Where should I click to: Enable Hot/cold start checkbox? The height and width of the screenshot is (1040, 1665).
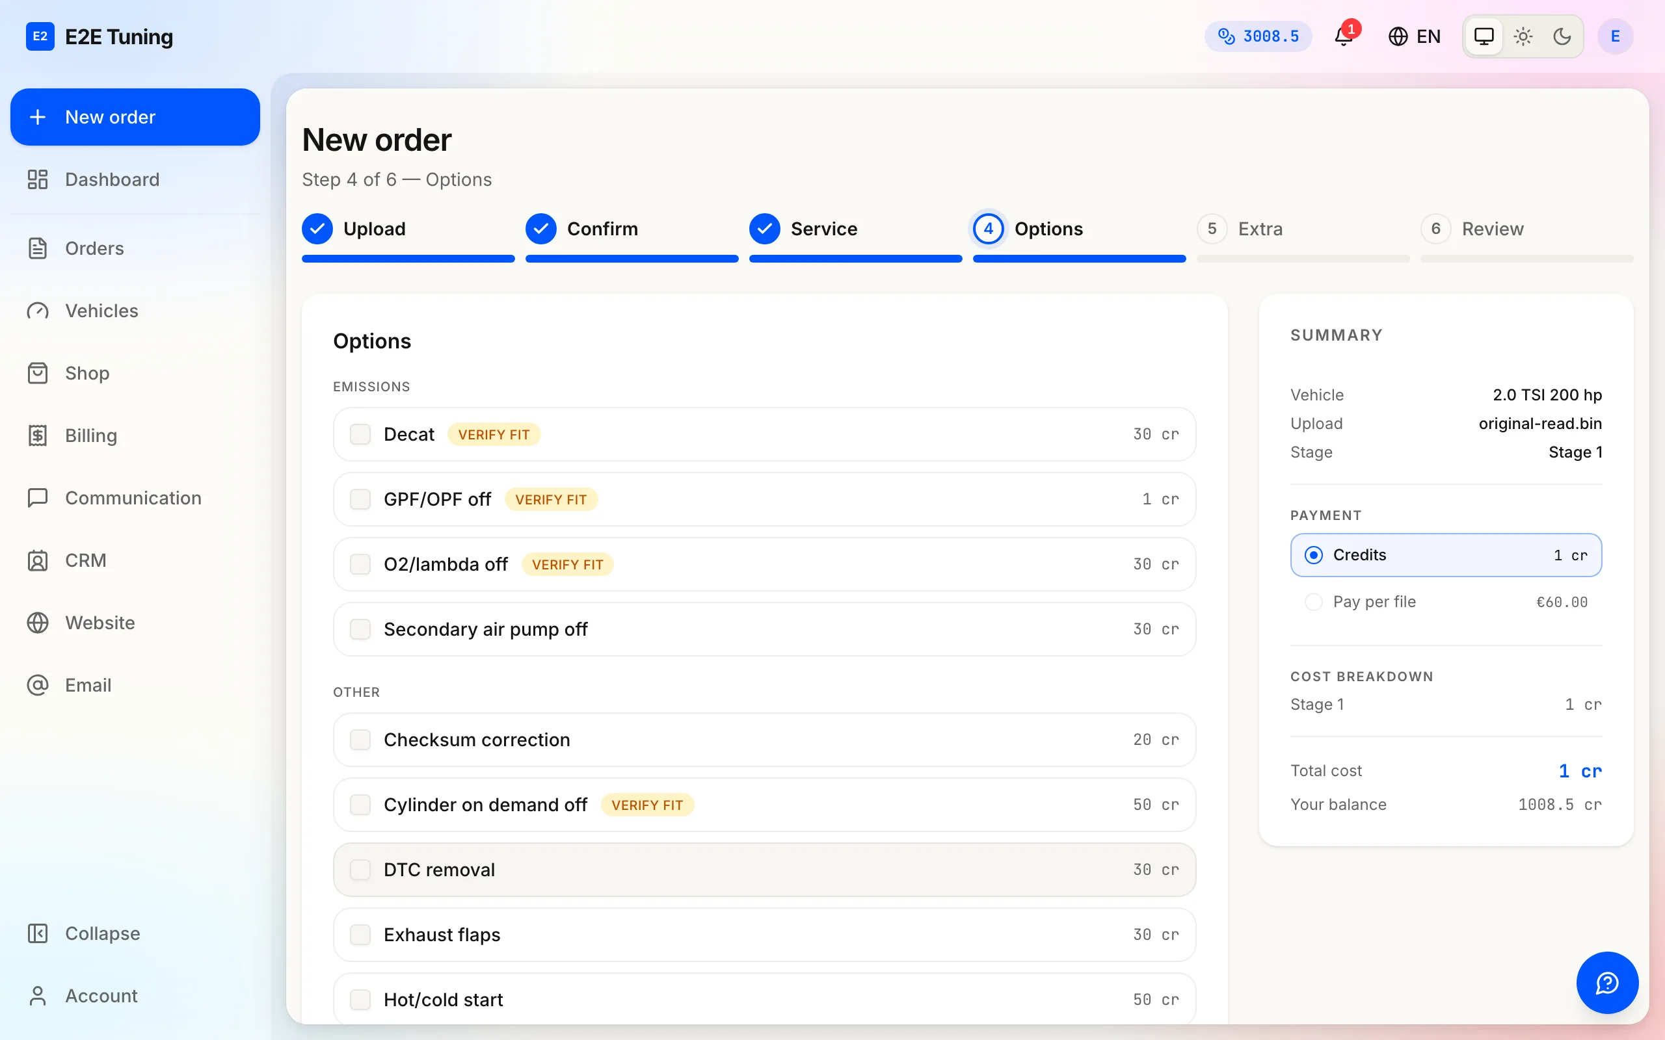(x=360, y=1000)
